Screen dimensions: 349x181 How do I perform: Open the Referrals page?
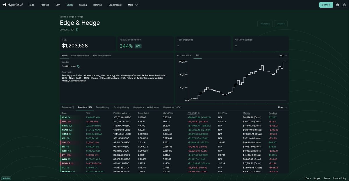98,5
